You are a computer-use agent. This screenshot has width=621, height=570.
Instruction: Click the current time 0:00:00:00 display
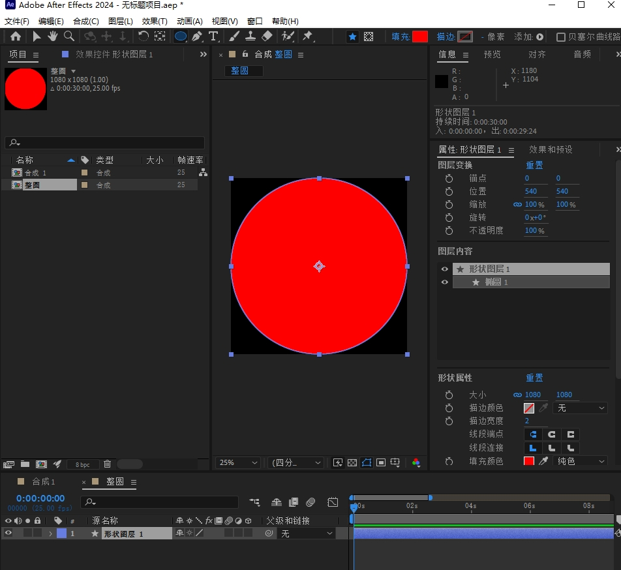(40, 498)
